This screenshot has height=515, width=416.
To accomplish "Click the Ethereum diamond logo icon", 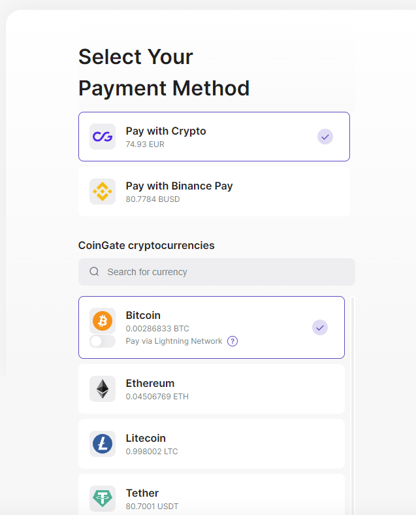I will click(x=103, y=389).
